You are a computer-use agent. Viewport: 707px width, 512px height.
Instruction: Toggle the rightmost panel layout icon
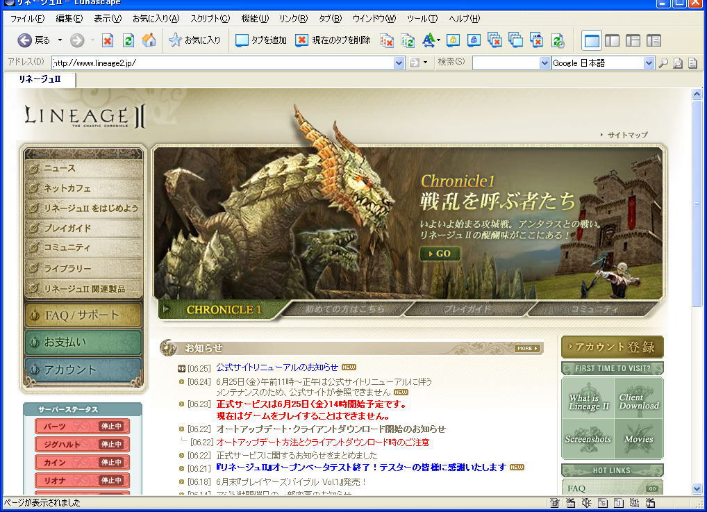pyautogui.click(x=654, y=40)
